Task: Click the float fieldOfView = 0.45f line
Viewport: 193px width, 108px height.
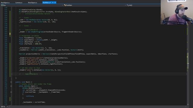Action: point(30,38)
